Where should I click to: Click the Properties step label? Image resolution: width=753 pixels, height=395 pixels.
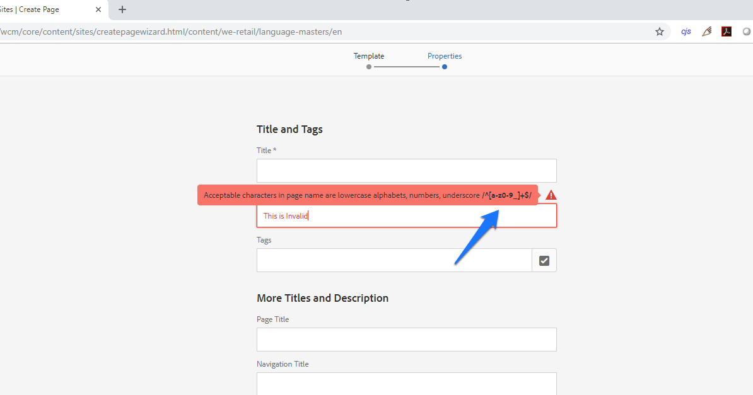(445, 55)
